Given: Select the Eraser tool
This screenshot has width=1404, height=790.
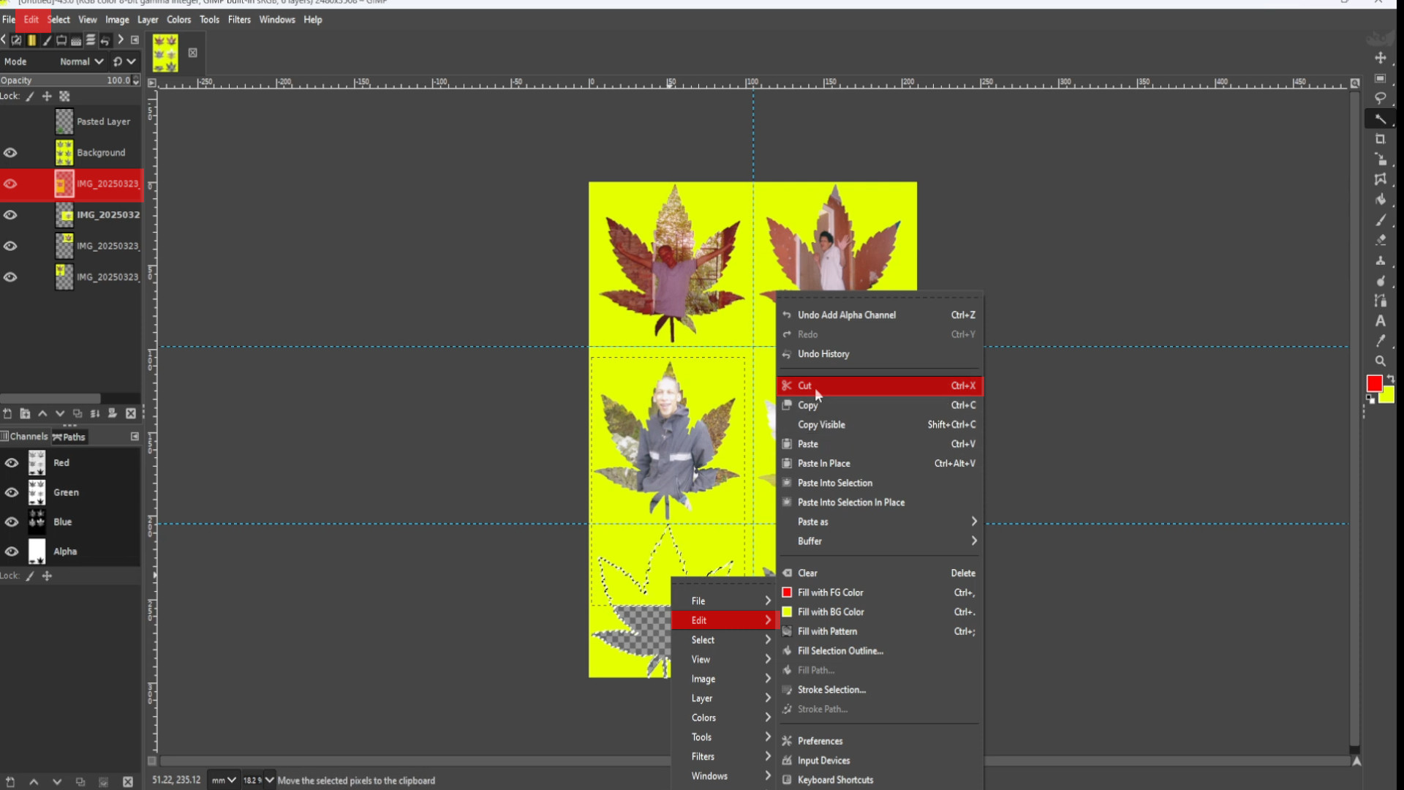Looking at the screenshot, I should tap(1380, 240).
